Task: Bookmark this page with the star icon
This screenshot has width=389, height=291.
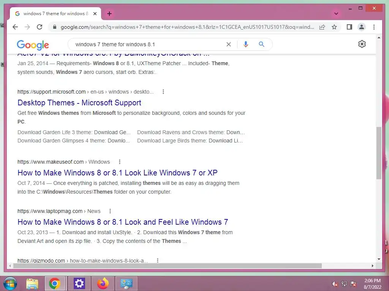Action: (x=334, y=27)
